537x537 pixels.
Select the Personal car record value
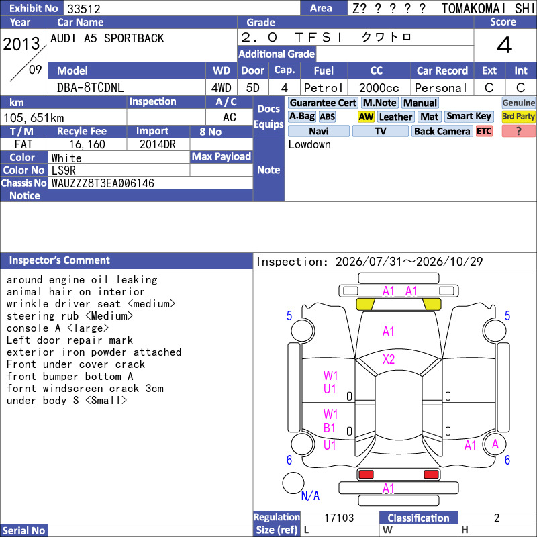[x=441, y=88]
